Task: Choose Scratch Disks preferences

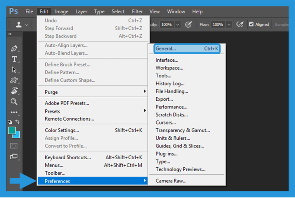Action: tap(187, 115)
